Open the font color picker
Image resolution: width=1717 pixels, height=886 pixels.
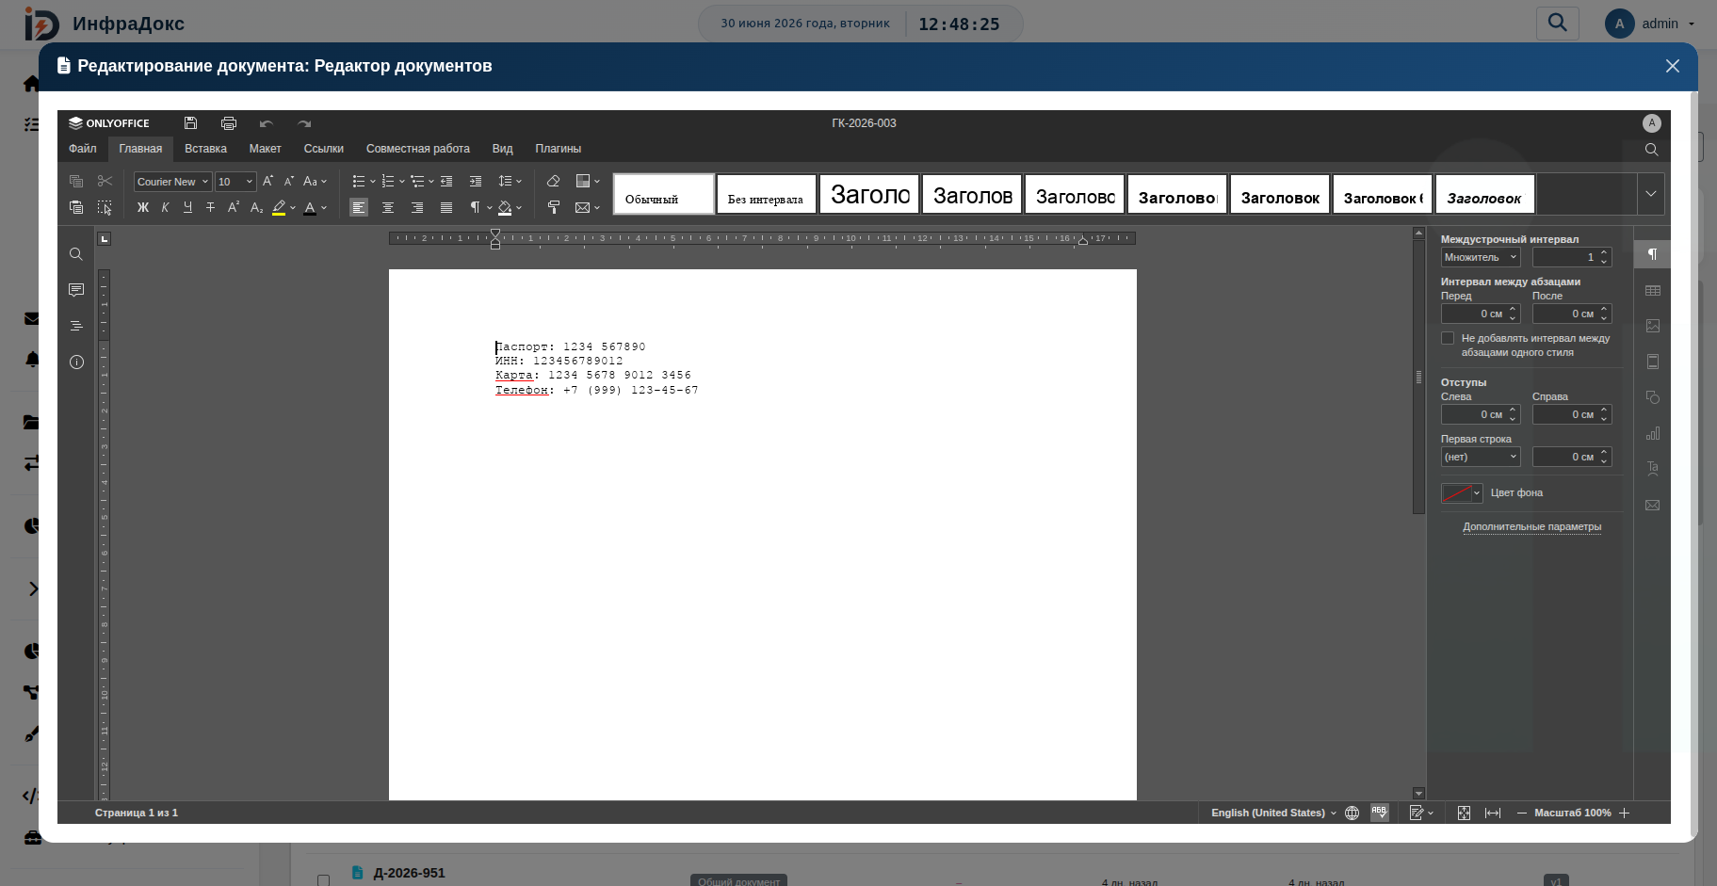[324, 207]
